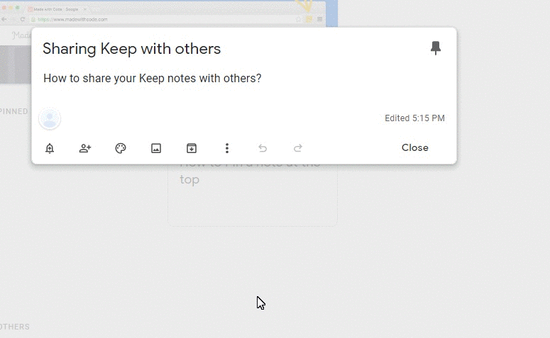This screenshot has width=550, height=338.
Task: Click the 'OTHERS' section label
Action: [15, 327]
